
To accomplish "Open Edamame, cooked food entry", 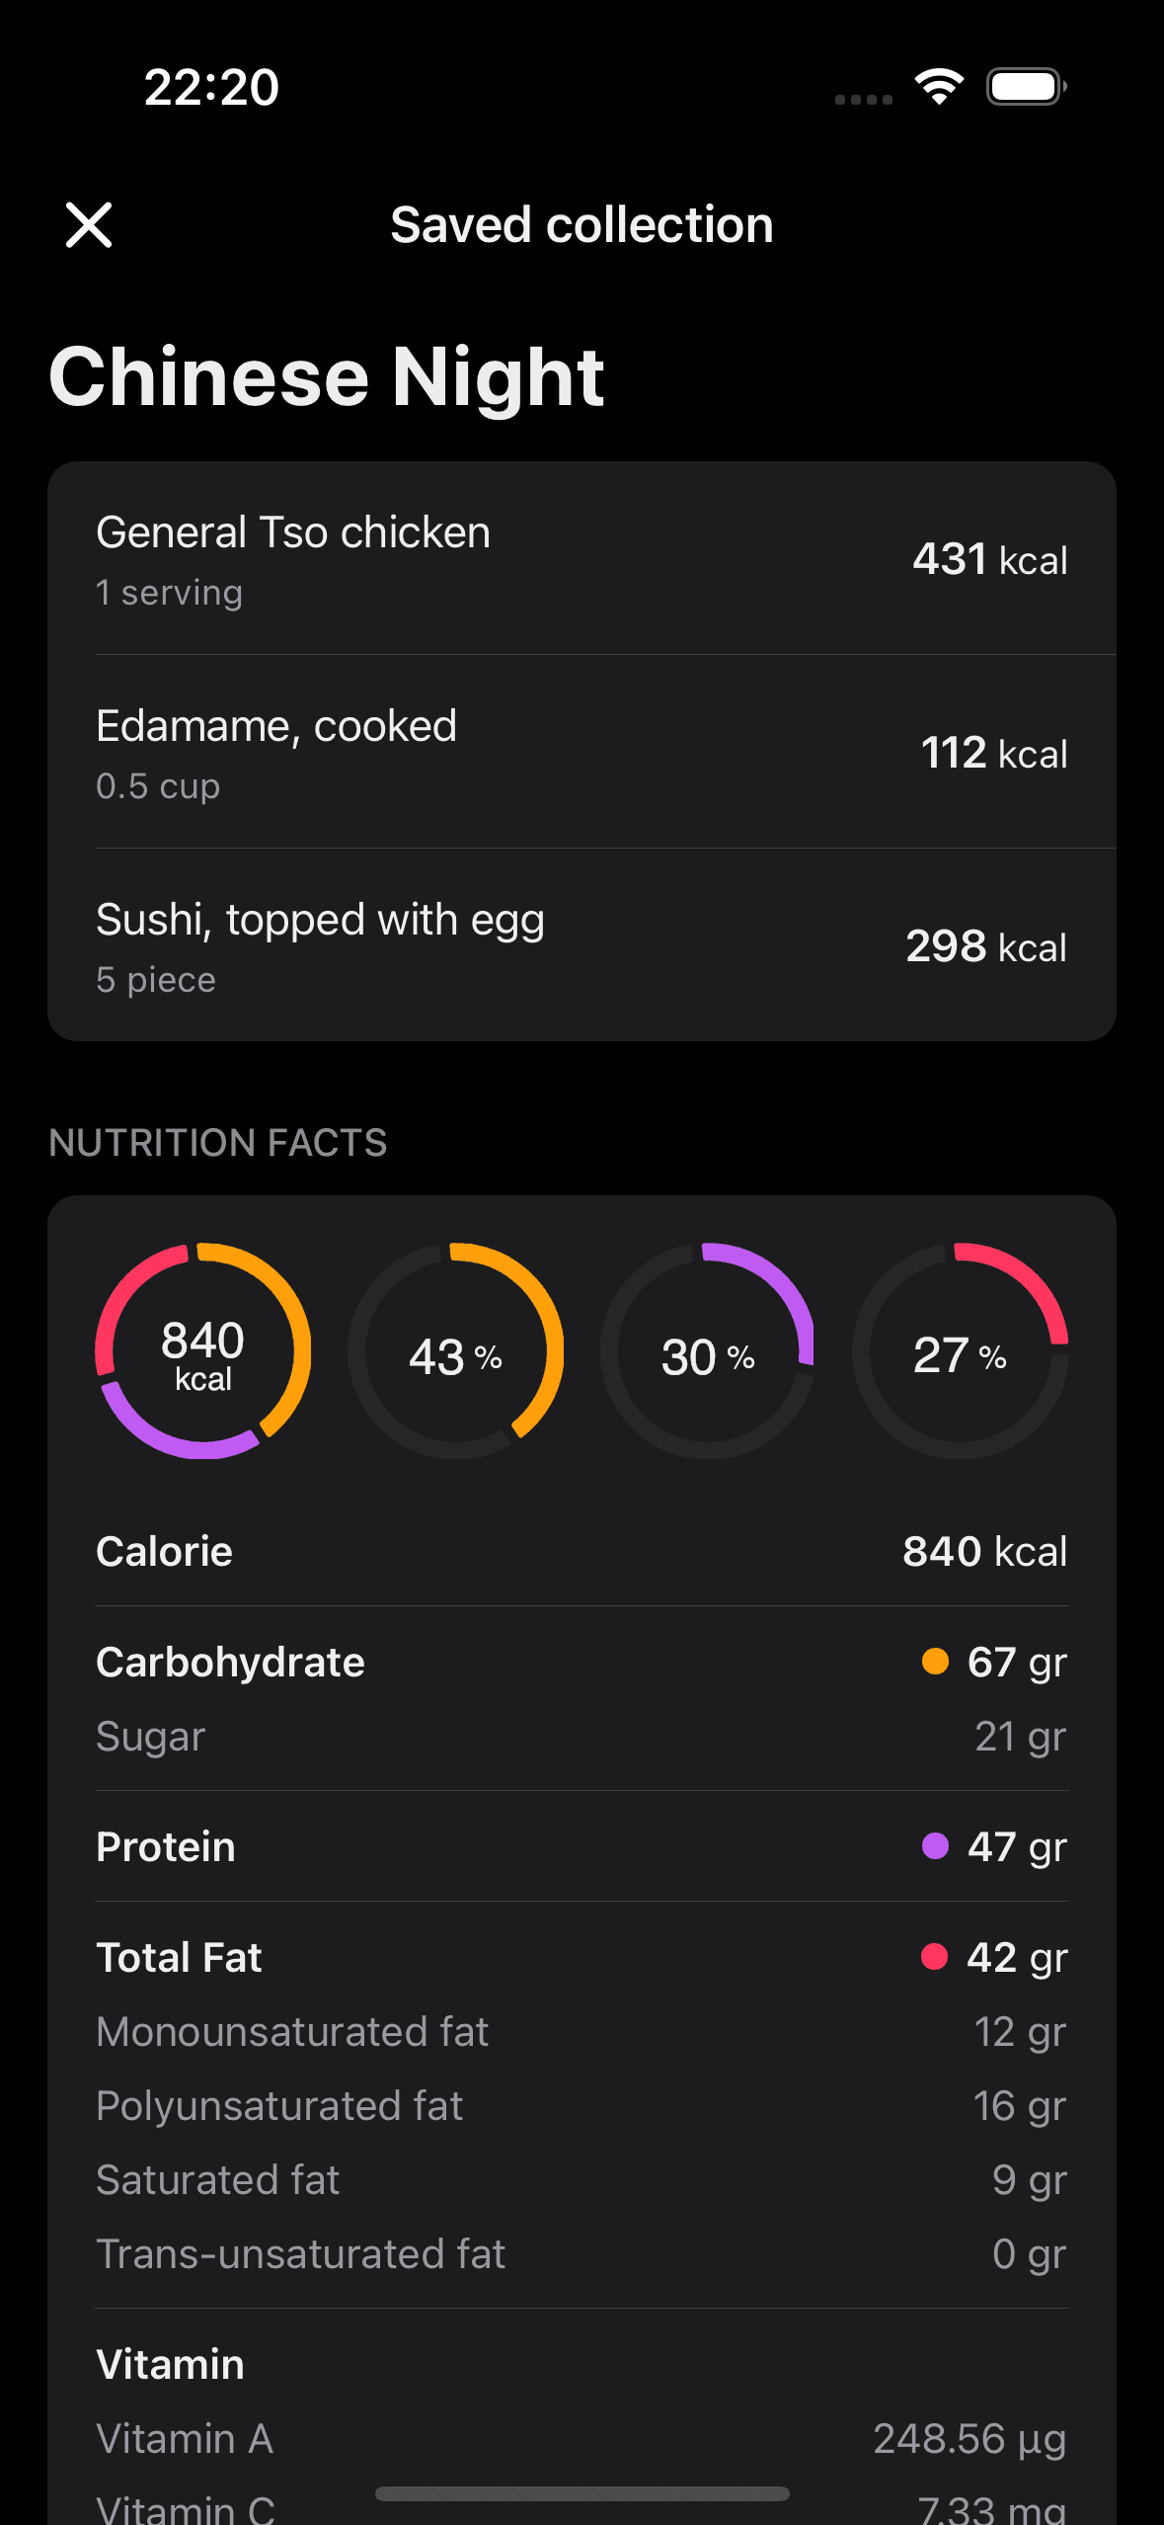I will tap(582, 752).
